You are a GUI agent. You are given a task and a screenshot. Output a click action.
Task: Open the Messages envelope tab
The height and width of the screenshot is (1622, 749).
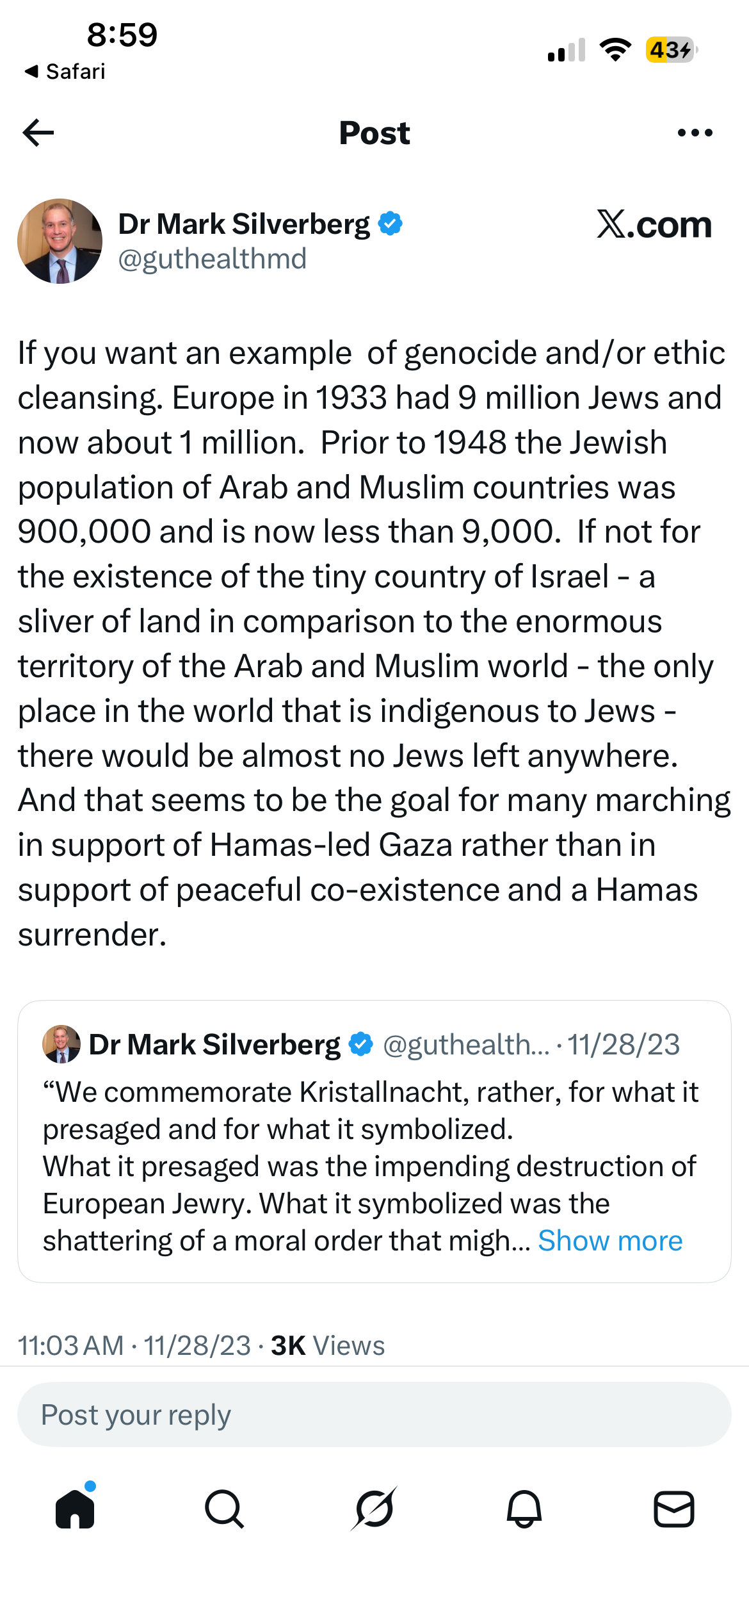[x=674, y=1509]
